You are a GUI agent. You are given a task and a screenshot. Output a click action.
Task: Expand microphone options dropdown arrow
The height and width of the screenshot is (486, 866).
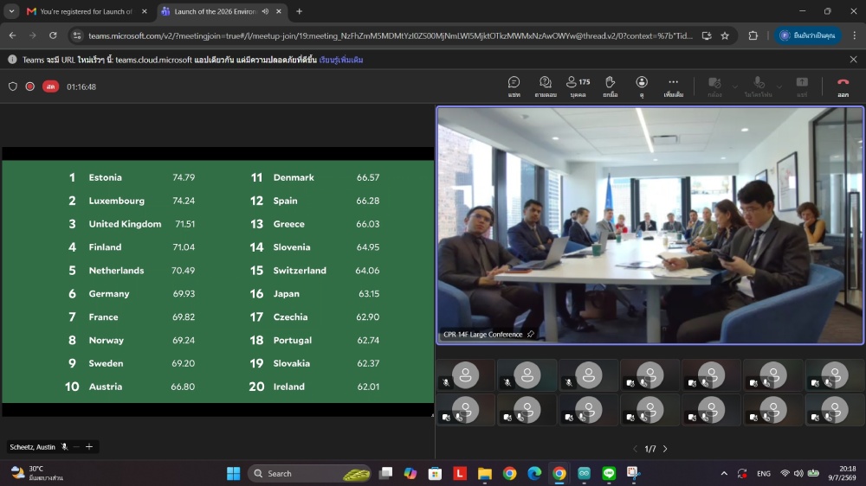[x=779, y=86]
